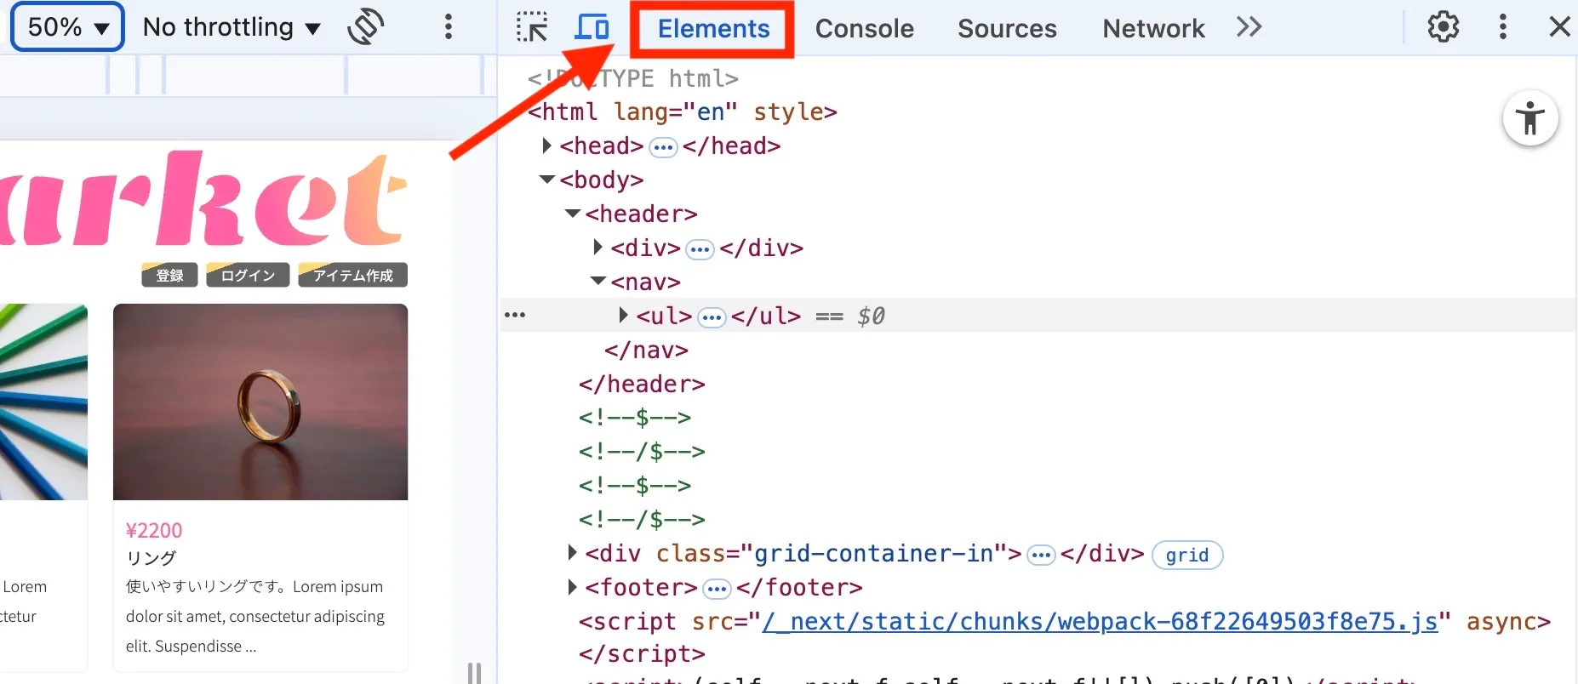
Task: Click ellipsis beside the ul element row
Action: [x=515, y=315]
